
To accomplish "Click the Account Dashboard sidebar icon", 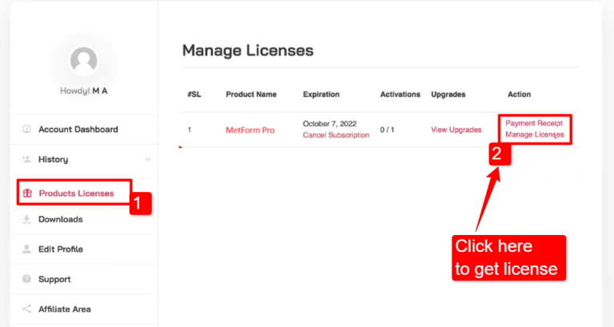I will click(26, 130).
